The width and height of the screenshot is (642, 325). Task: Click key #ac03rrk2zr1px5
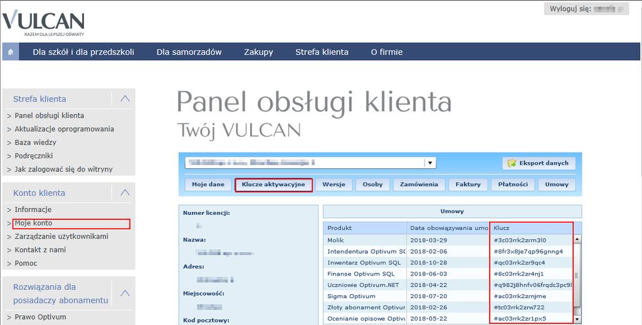[x=520, y=319]
